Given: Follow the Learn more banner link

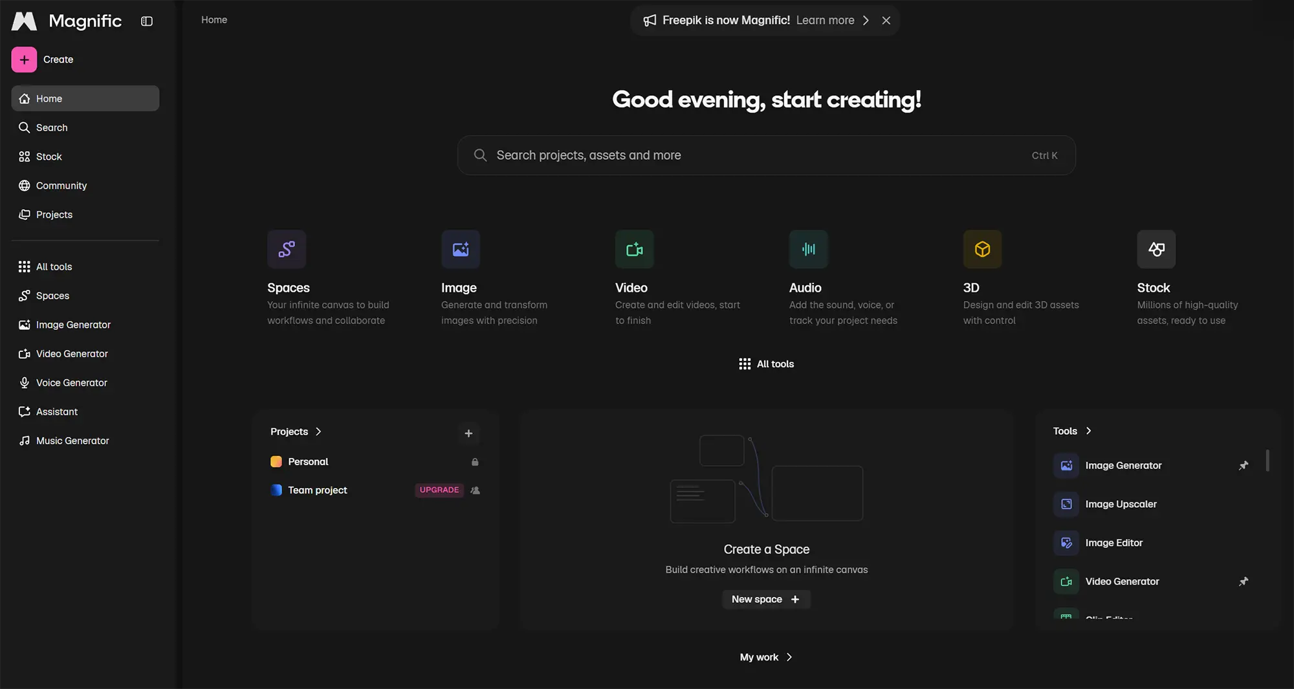Looking at the screenshot, I should [825, 21].
